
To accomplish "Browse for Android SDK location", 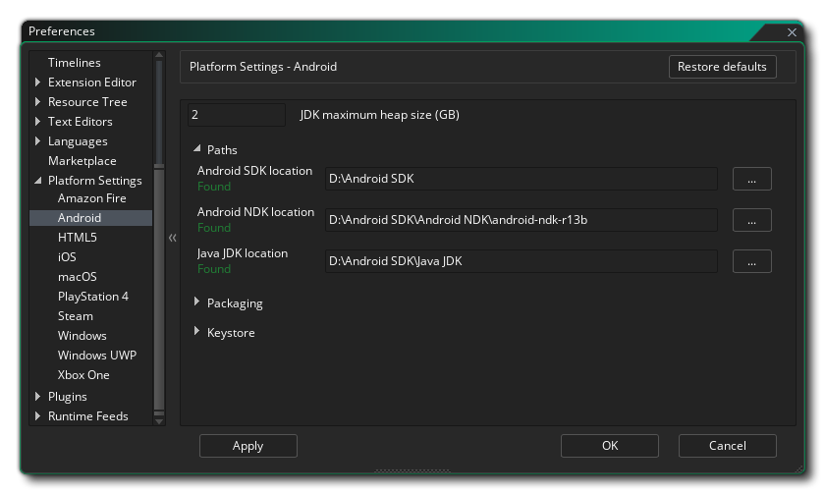I will [x=752, y=179].
